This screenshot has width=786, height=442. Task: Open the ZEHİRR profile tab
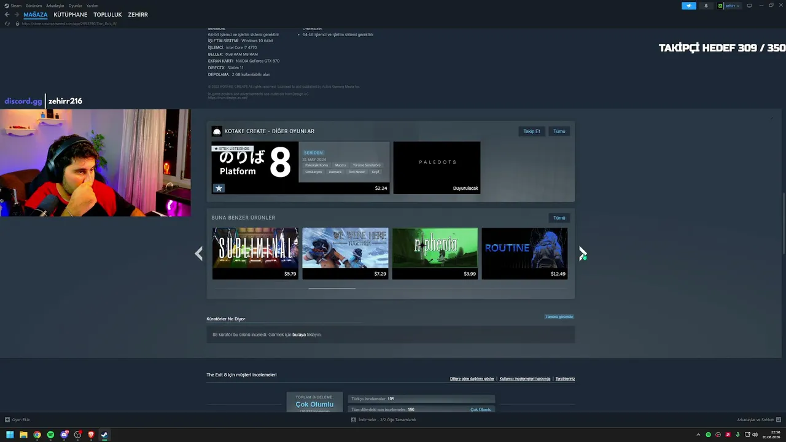point(138,14)
